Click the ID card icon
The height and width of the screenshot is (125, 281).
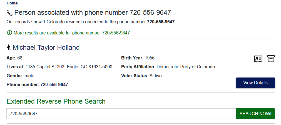click(x=258, y=59)
